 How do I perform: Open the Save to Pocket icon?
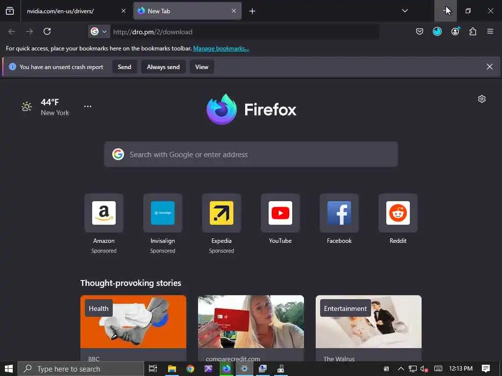click(420, 31)
